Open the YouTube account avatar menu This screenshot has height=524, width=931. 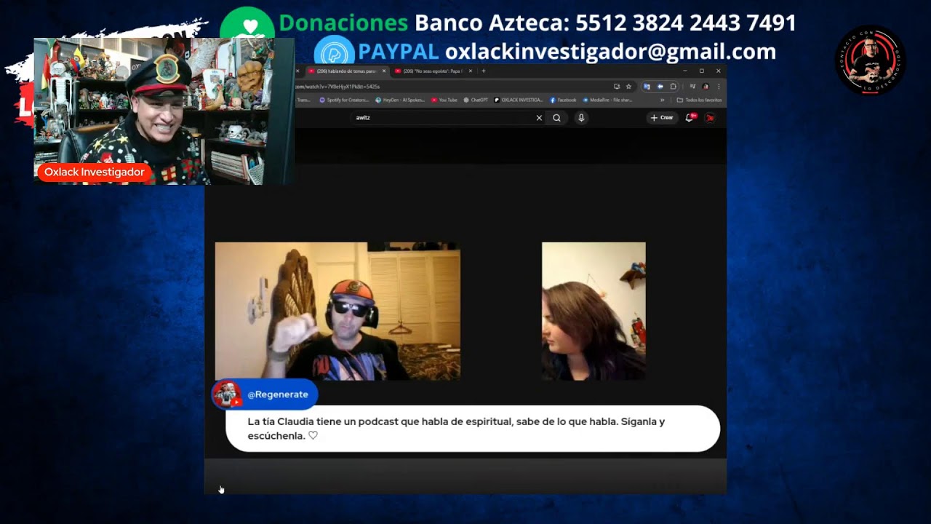point(710,118)
